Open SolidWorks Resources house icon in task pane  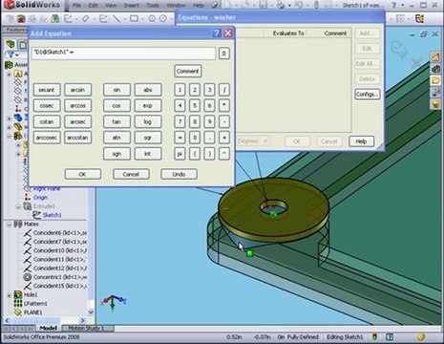(x=435, y=57)
